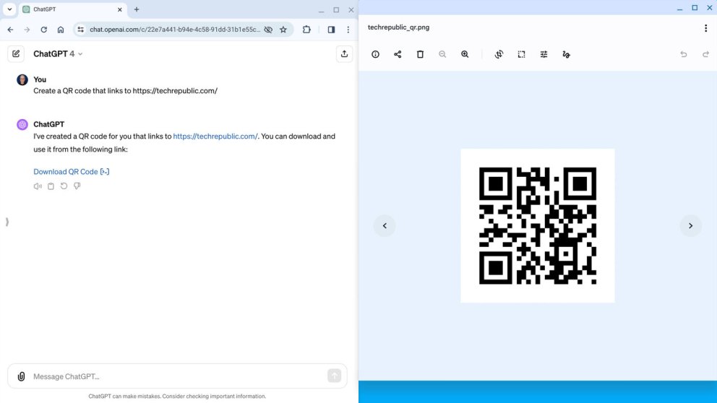The height and width of the screenshot is (403, 717).
Task: Copy the response with the clipboard icon
Action: pos(51,186)
